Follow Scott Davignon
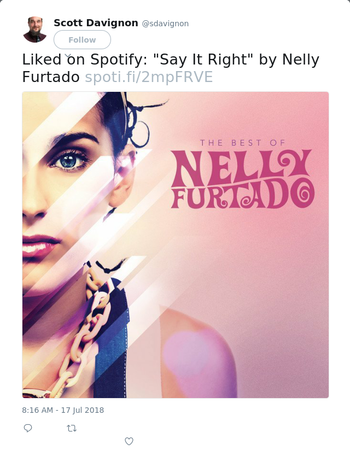Viewport: 350px width, 450px height. point(82,39)
